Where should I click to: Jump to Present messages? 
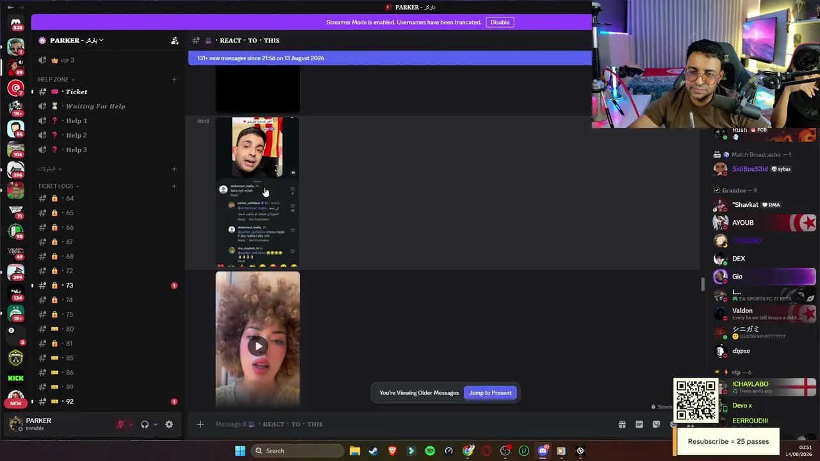click(490, 393)
